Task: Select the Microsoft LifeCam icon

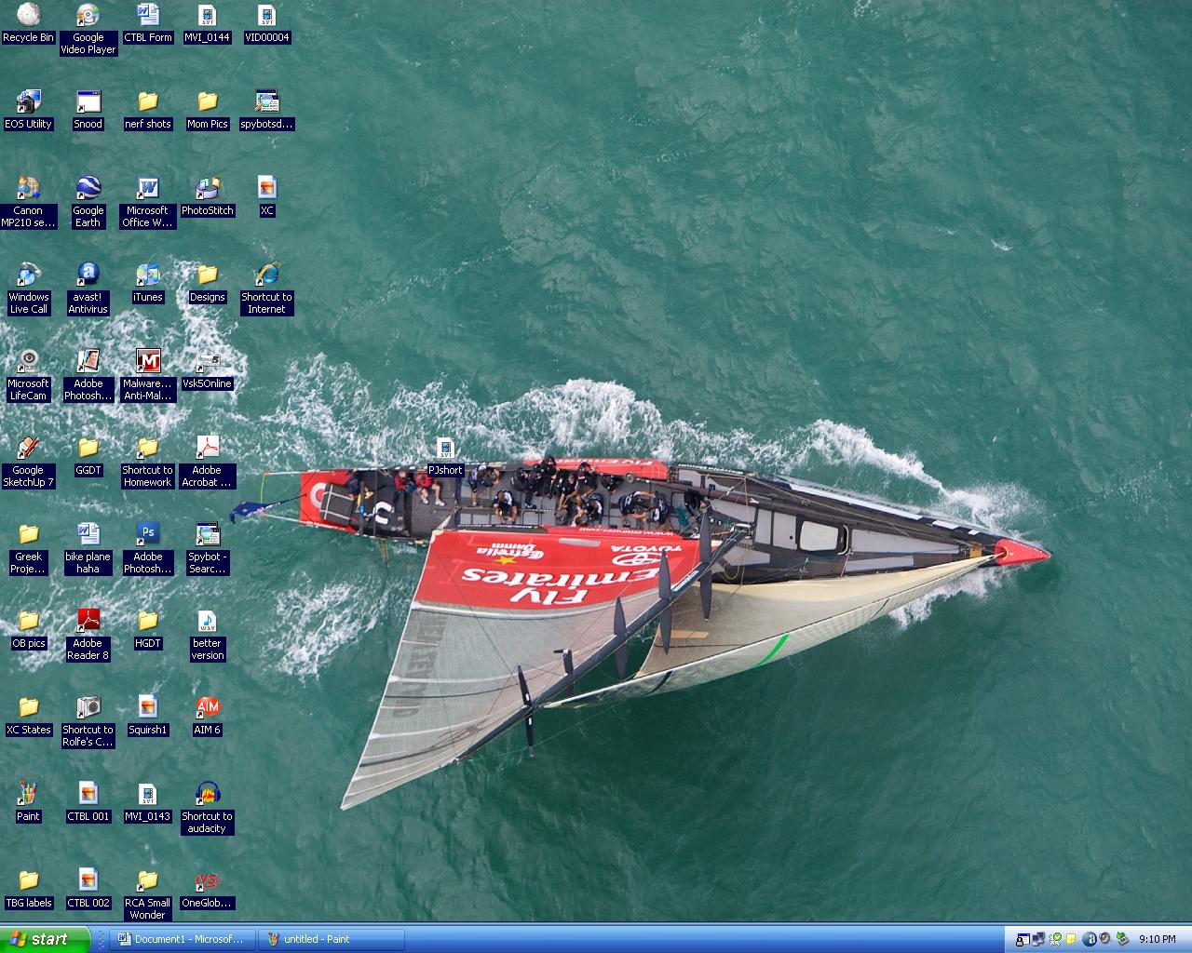Action: [28, 362]
